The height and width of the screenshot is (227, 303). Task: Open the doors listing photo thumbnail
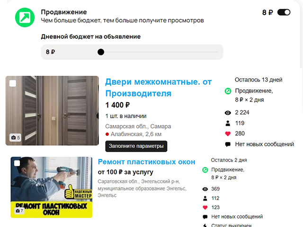tap(52, 111)
